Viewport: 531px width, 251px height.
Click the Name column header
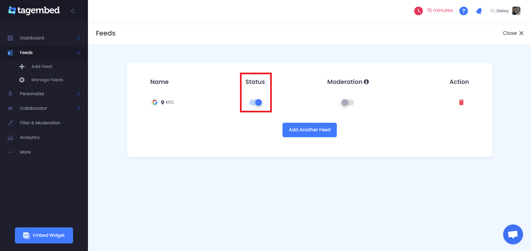click(x=160, y=82)
